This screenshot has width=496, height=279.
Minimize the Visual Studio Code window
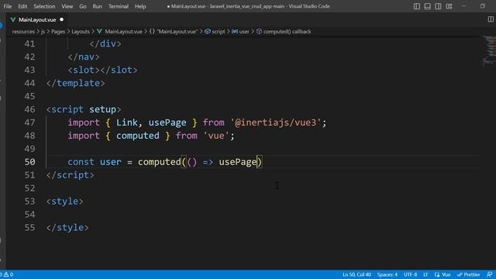(x=464, y=6)
